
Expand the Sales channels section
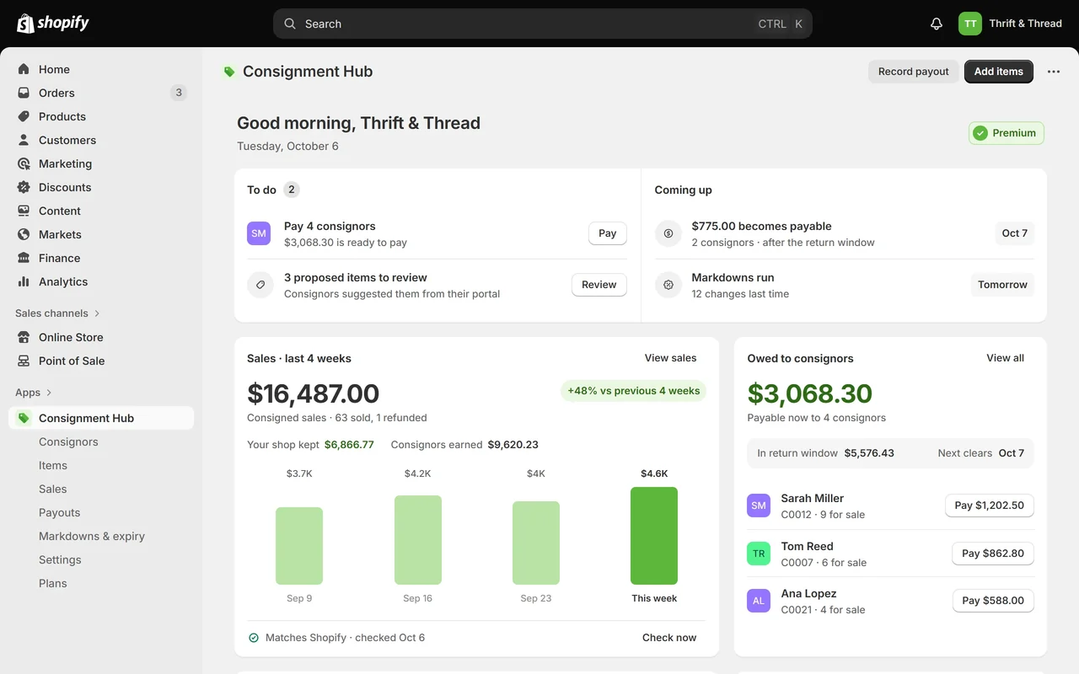(x=57, y=313)
